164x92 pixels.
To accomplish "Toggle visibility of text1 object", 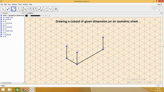I will click(1, 15).
